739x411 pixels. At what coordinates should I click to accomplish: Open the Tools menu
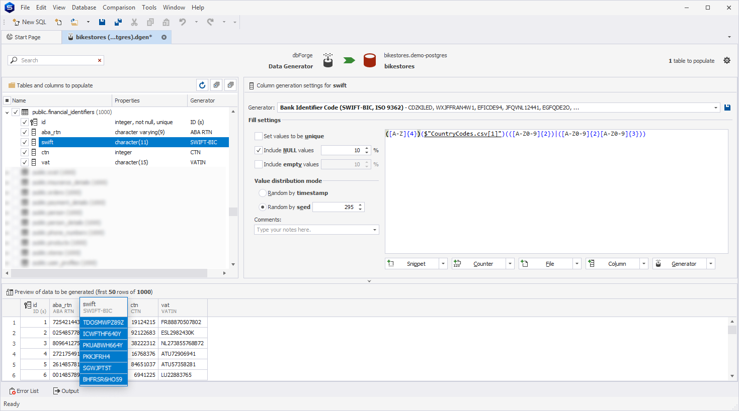tap(149, 8)
